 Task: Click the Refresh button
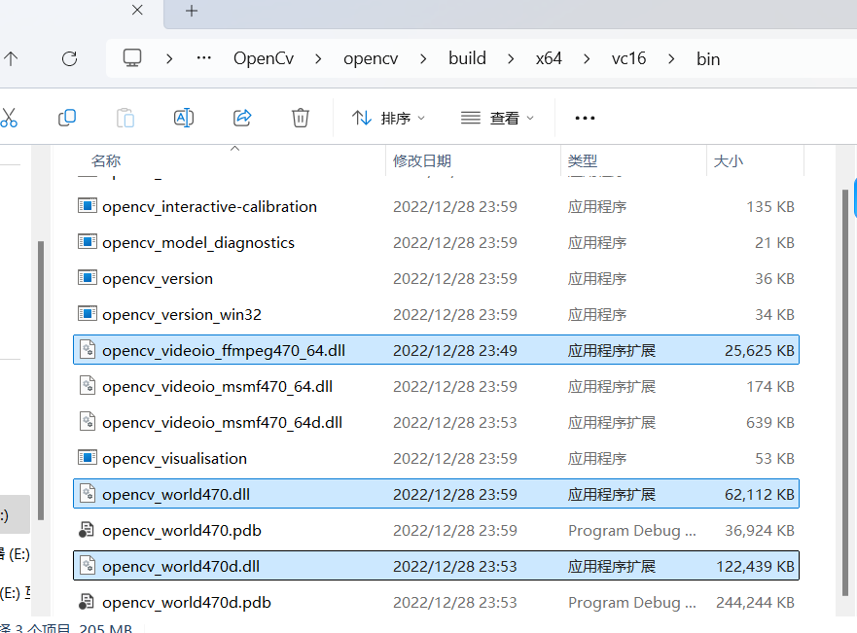point(69,58)
